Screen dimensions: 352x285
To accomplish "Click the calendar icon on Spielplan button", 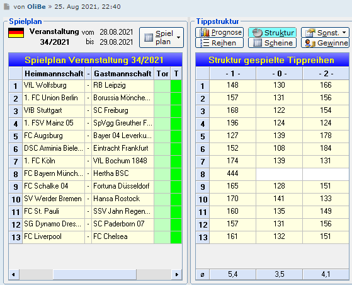I will point(149,38).
